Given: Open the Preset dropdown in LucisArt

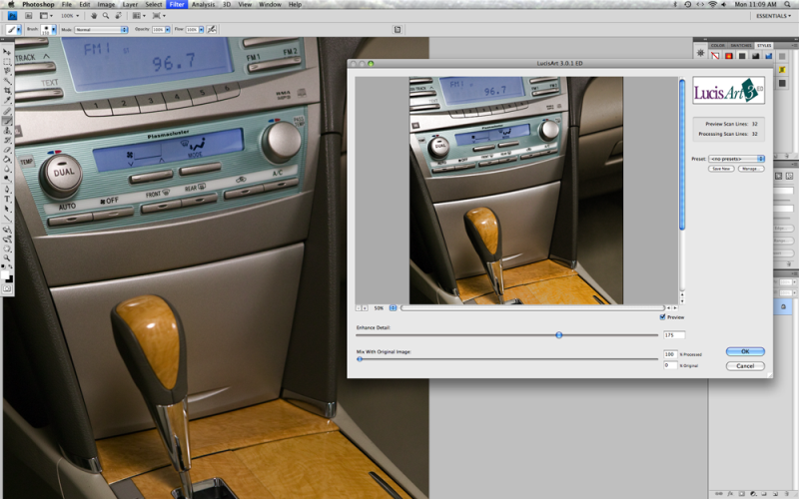Looking at the screenshot, I should [736, 159].
